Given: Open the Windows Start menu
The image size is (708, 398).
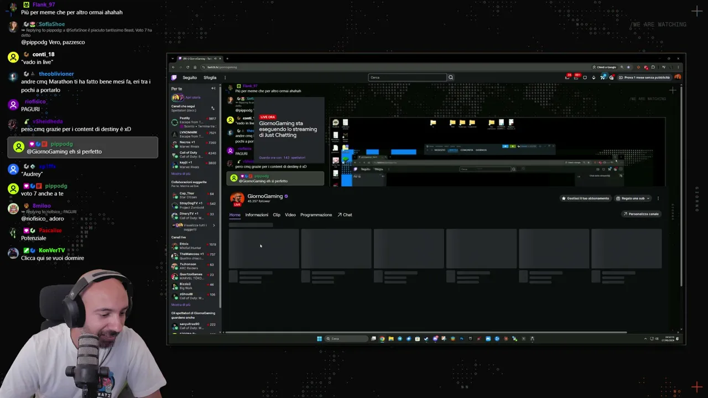Looking at the screenshot, I should [x=319, y=339].
